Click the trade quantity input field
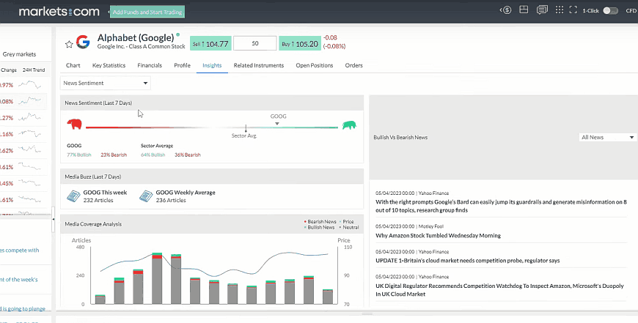 [x=254, y=44]
